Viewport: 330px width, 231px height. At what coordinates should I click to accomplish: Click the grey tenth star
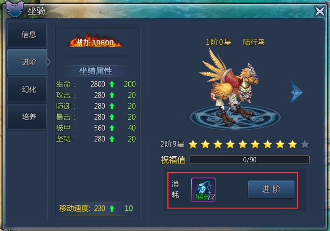pos(305,144)
